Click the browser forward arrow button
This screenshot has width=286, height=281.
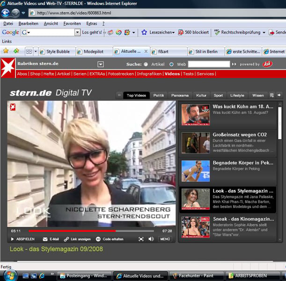click(x=16, y=13)
